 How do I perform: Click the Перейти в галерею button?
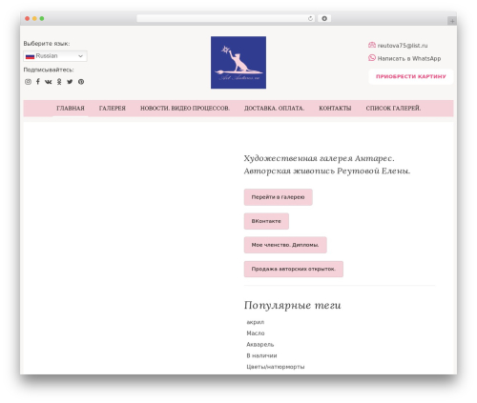click(x=279, y=197)
